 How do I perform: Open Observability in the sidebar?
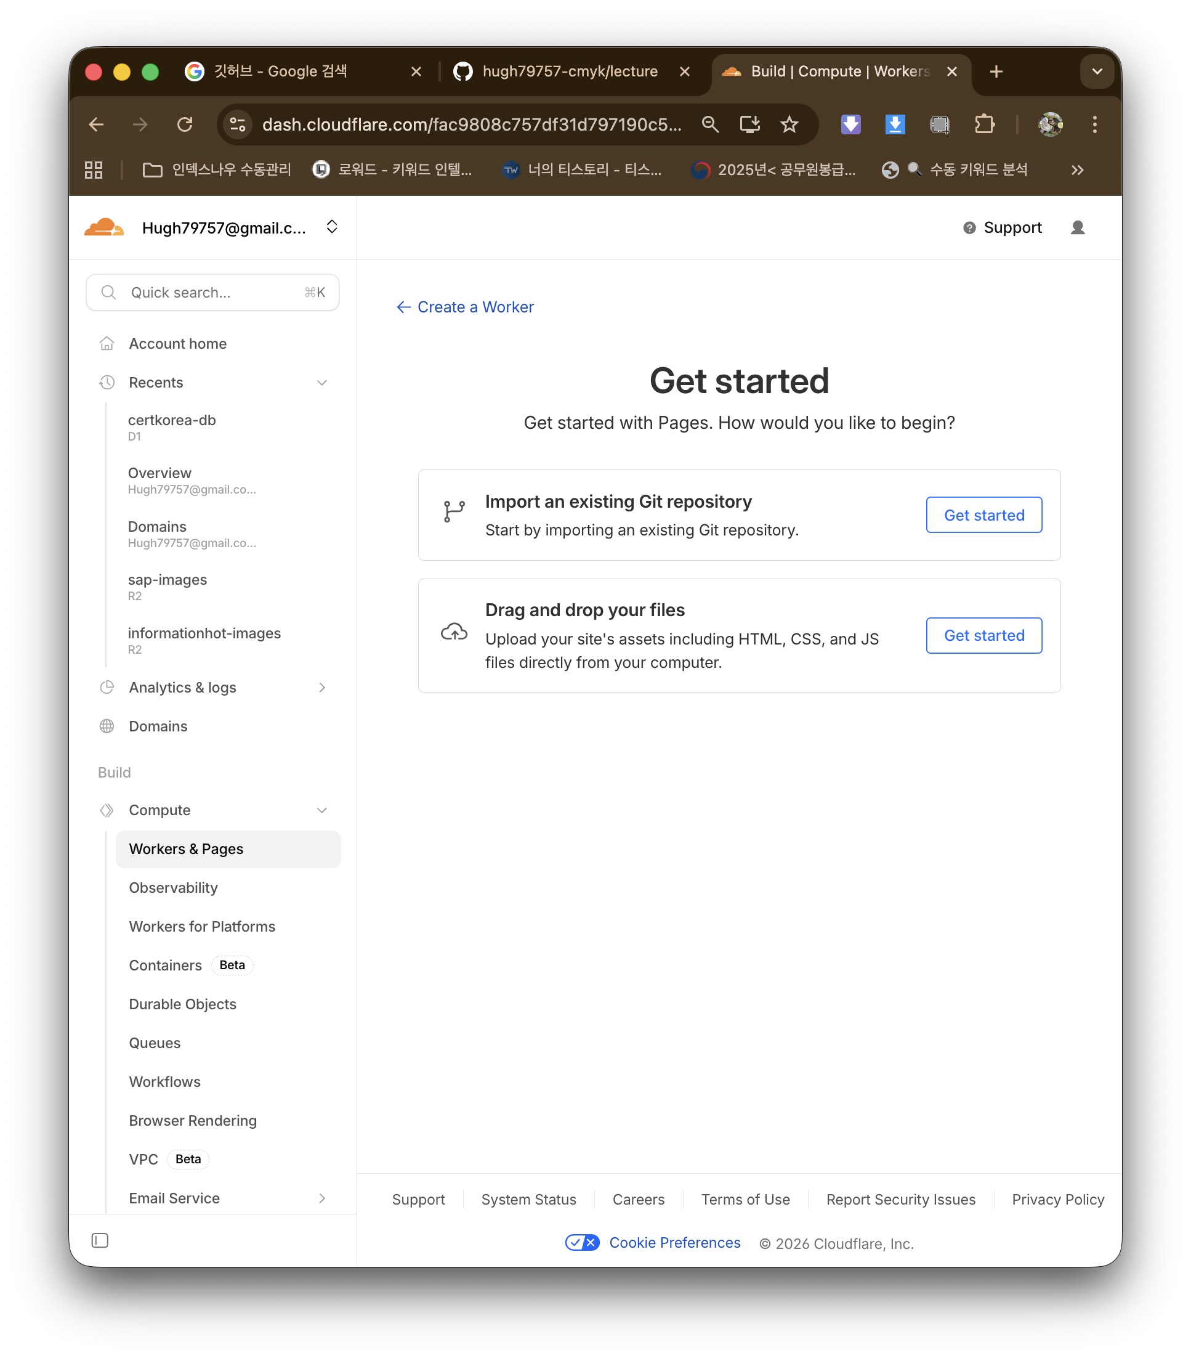(x=173, y=888)
